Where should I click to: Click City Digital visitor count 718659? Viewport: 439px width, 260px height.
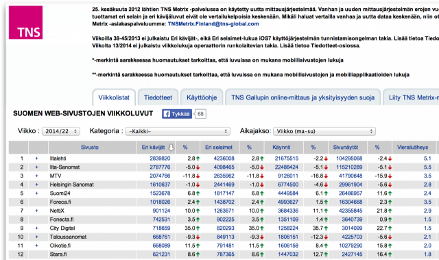pyautogui.click(x=161, y=228)
